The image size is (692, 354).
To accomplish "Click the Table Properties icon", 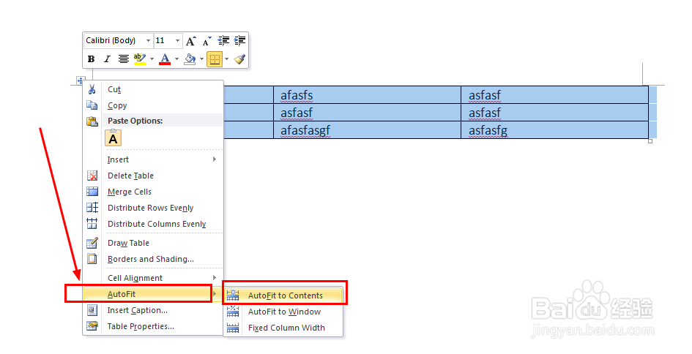I will 92,326.
